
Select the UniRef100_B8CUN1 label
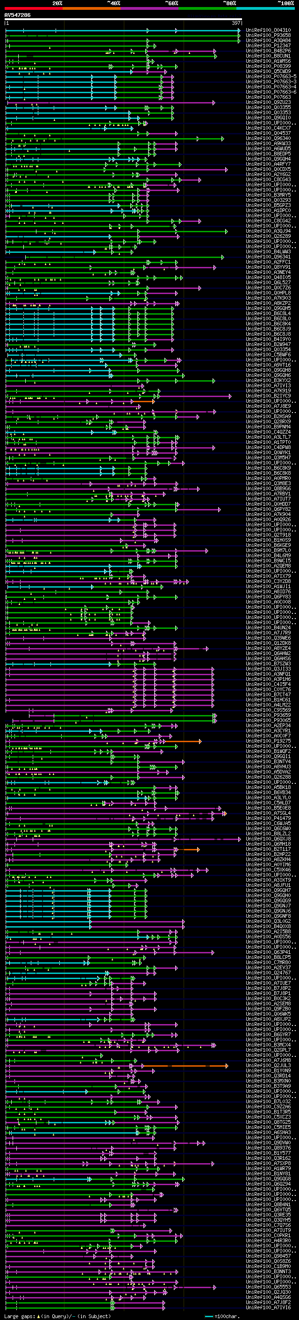[268, 56]
